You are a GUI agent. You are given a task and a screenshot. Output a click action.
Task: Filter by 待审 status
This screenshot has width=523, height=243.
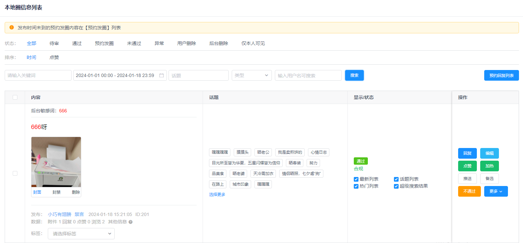click(54, 43)
